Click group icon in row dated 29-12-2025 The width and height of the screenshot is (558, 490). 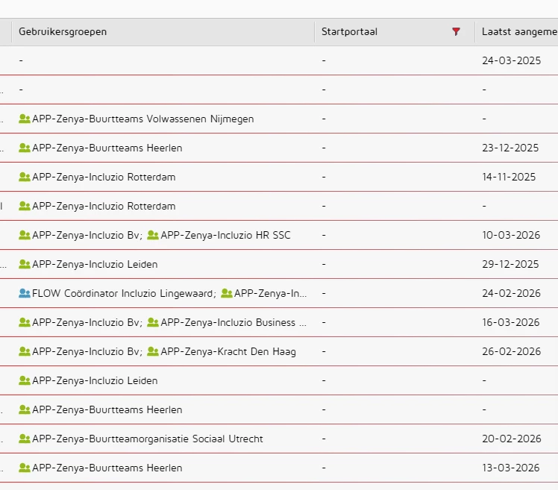click(25, 264)
